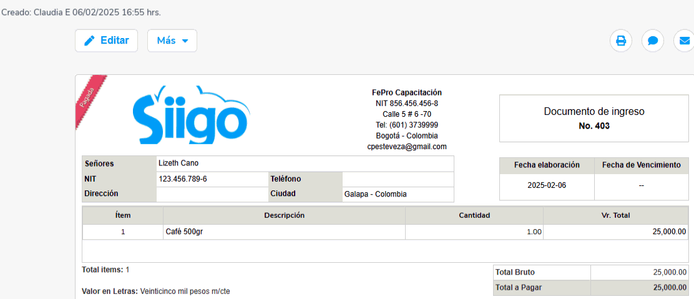Click the 'Vr. Total' column header

615,216
